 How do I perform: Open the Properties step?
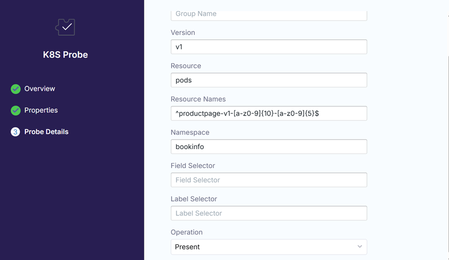[41, 110]
